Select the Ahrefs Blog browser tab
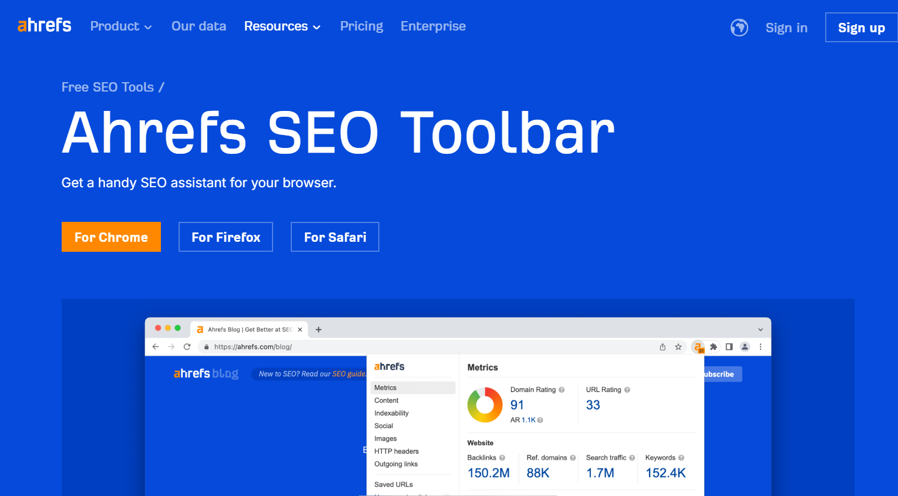898x496 pixels. 249,330
